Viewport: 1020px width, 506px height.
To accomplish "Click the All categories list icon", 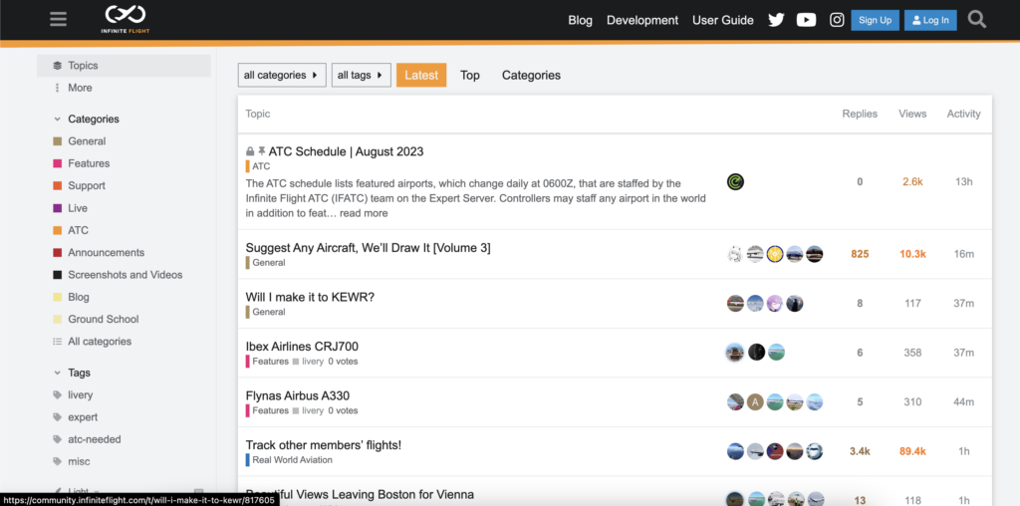I will pos(57,342).
